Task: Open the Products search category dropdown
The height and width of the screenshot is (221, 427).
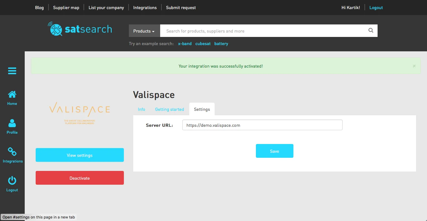Action: coord(144,31)
